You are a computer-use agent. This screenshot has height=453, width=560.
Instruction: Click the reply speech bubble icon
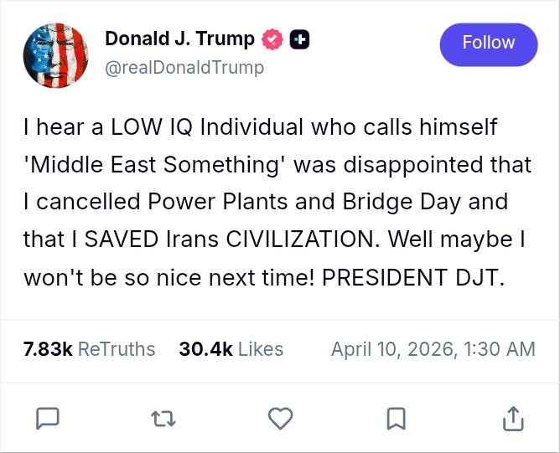click(48, 418)
